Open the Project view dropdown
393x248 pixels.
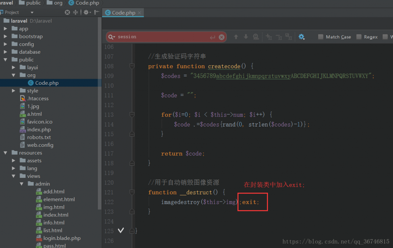[x=32, y=13]
